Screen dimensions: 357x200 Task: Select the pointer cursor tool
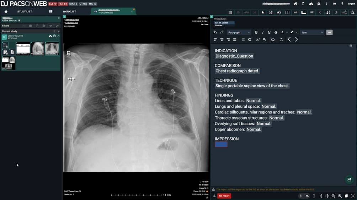(x=262, y=12)
